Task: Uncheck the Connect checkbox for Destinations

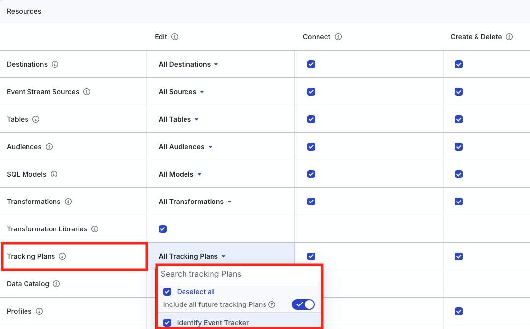Action: pyautogui.click(x=311, y=64)
